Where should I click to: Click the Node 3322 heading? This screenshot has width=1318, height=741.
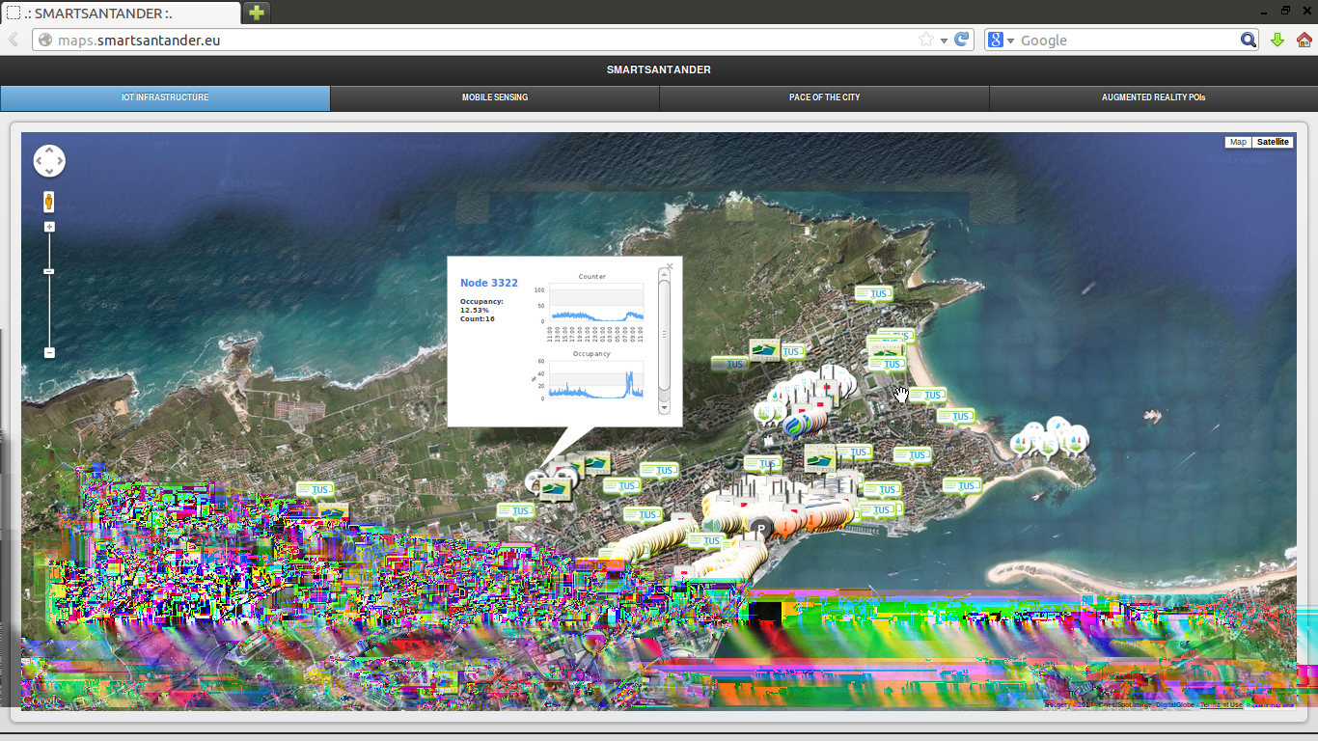pyautogui.click(x=489, y=283)
